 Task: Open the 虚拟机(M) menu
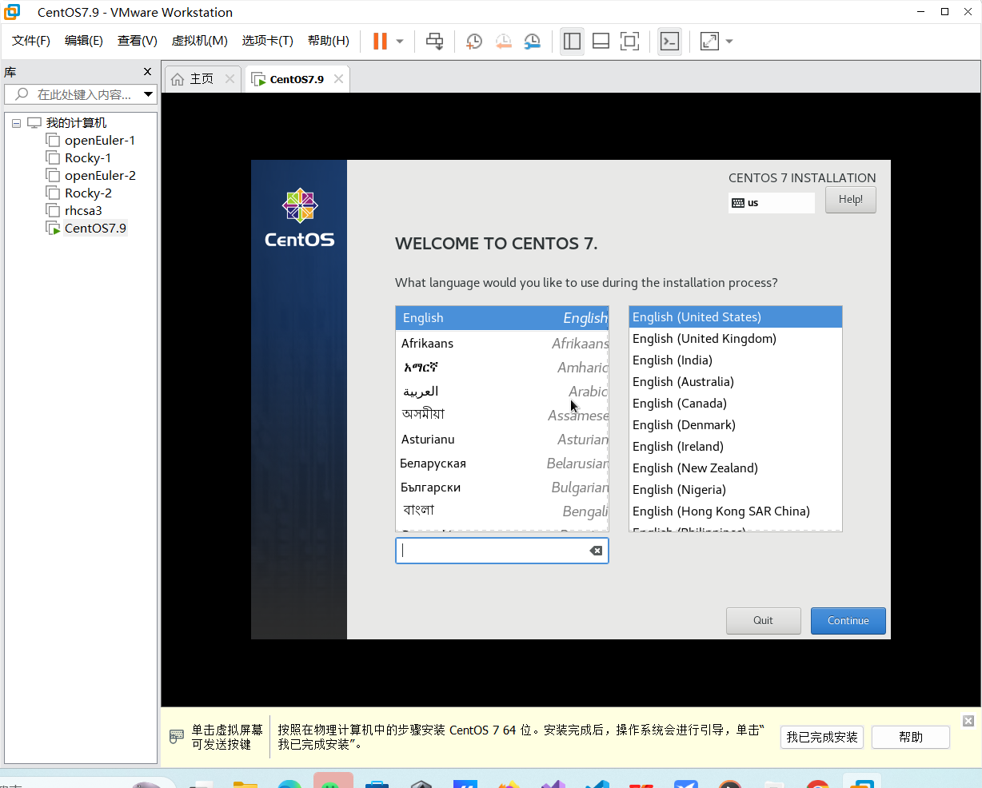pyautogui.click(x=200, y=41)
